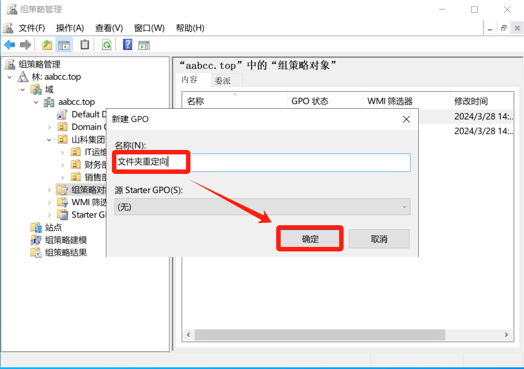Collapse the 林: aabcc.top forest node
The height and width of the screenshot is (369, 524).
9,77
